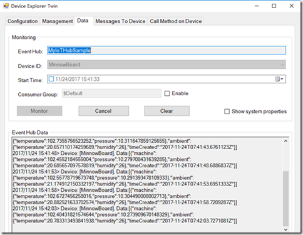This screenshot has width=303, height=235.
Task: Toggle the Start Time checkbox
Action: pos(51,79)
